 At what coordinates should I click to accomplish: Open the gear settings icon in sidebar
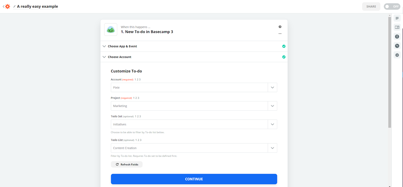[x=397, y=55]
